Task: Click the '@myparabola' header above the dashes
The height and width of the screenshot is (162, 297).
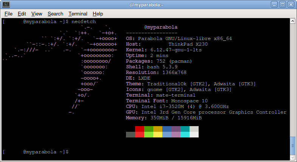Action: point(161,27)
